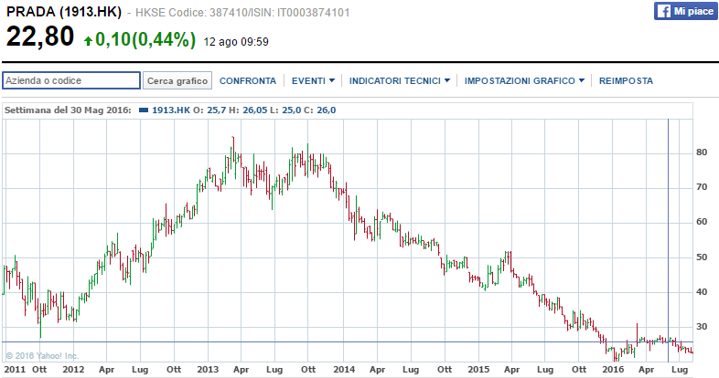Screen dimensions: 719x378
Task: Click the green up-arrow price change icon
Action: pyautogui.click(x=88, y=41)
